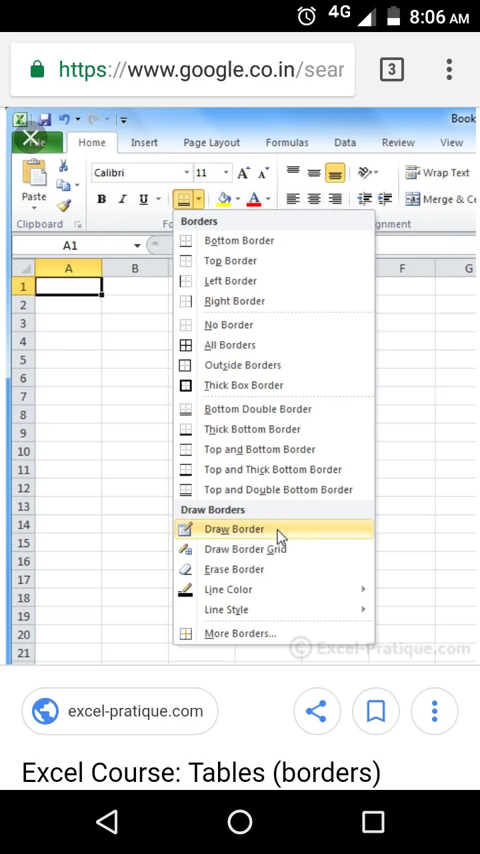Toggle Middle Align

point(314,172)
